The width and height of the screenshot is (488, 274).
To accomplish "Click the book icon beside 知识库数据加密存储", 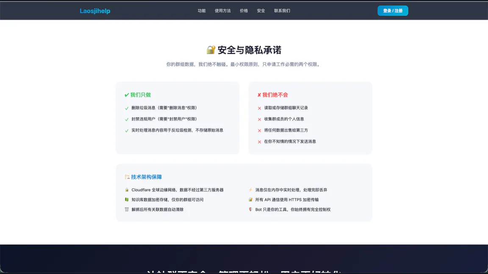I will click(x=127, y=200).
